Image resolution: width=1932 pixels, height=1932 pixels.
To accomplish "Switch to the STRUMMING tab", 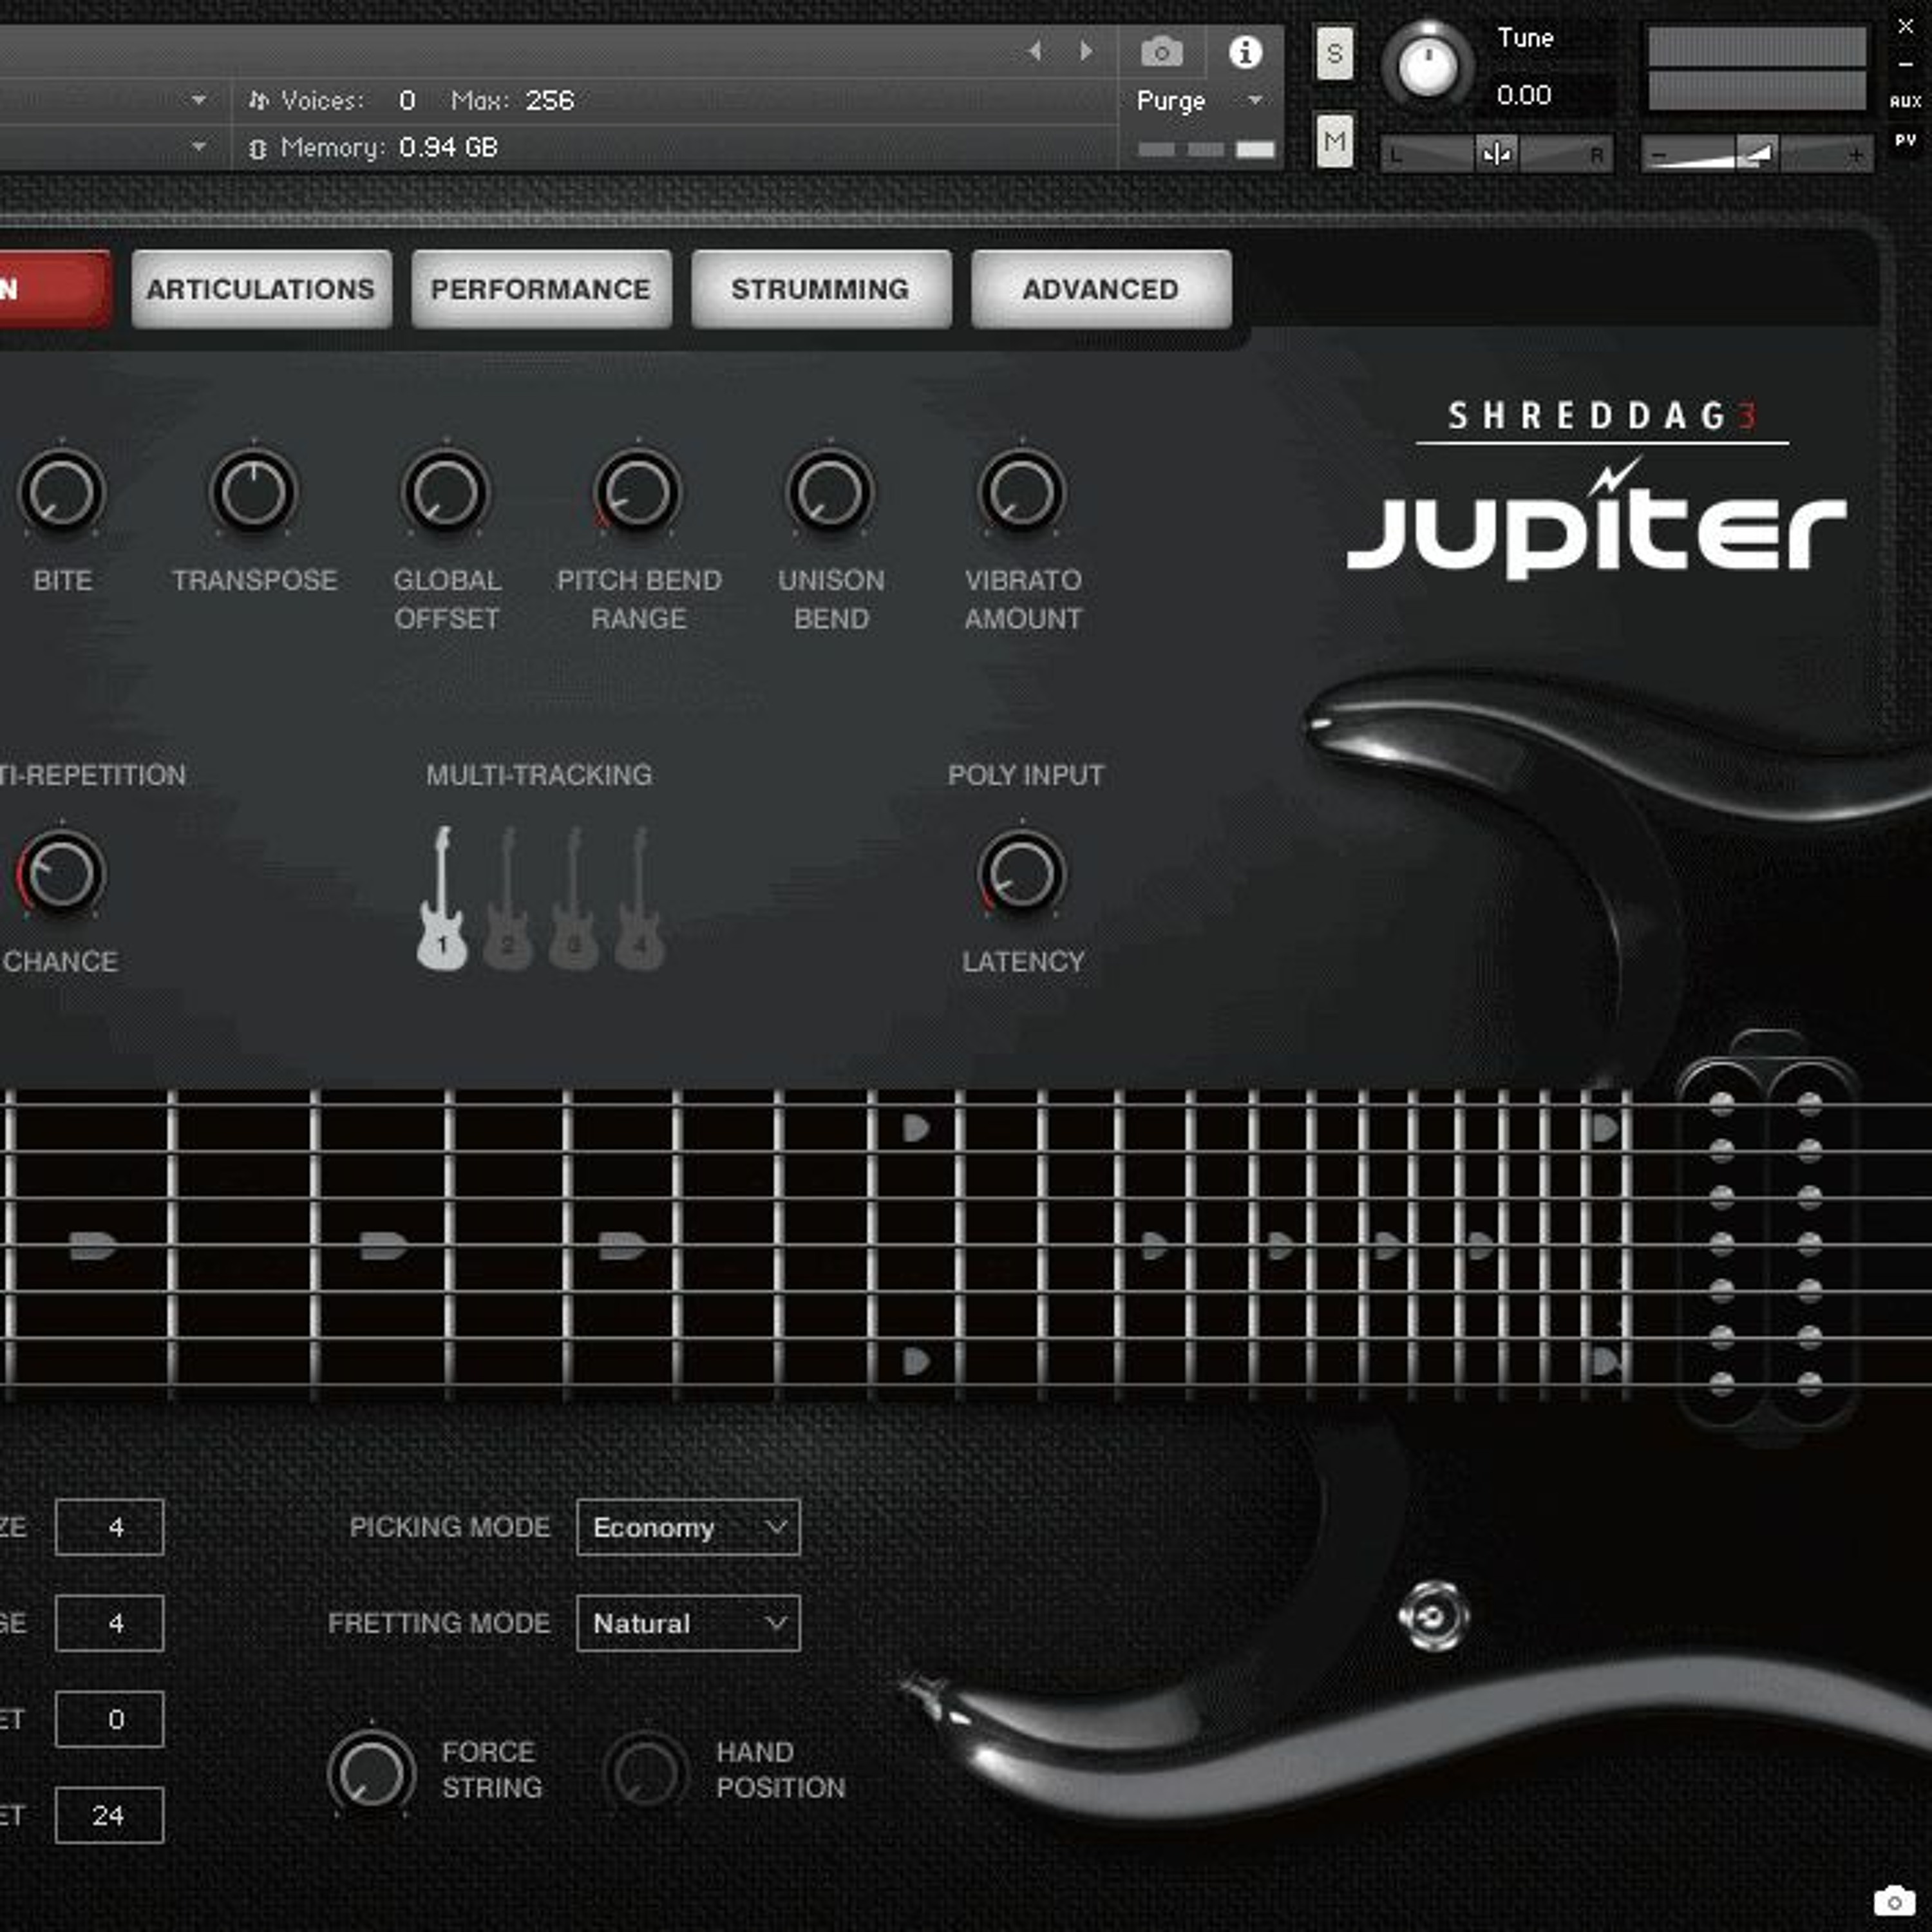I will (x=821, y=289).
